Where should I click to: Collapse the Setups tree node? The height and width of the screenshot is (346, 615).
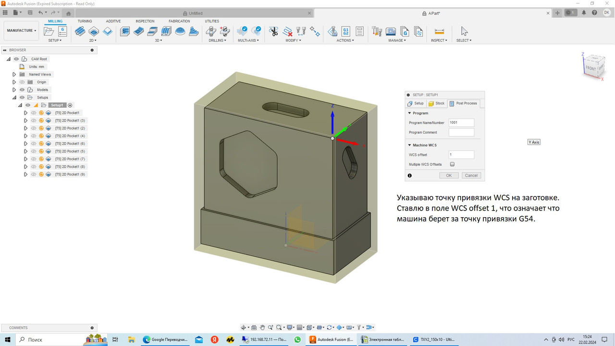click(14, 98)
